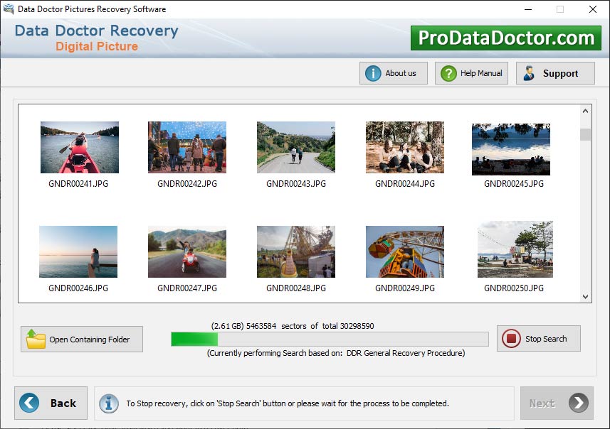The image size is (610, 429).
Task: Go Back to previous screen
Action: click(x=51, y=403)
